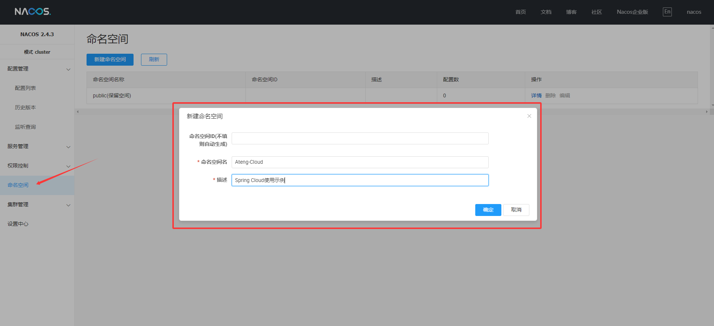The width and height of the screenshot is (714, 326).
Task: View 详情 of the public namespace
Action: (x=536, y=95)
